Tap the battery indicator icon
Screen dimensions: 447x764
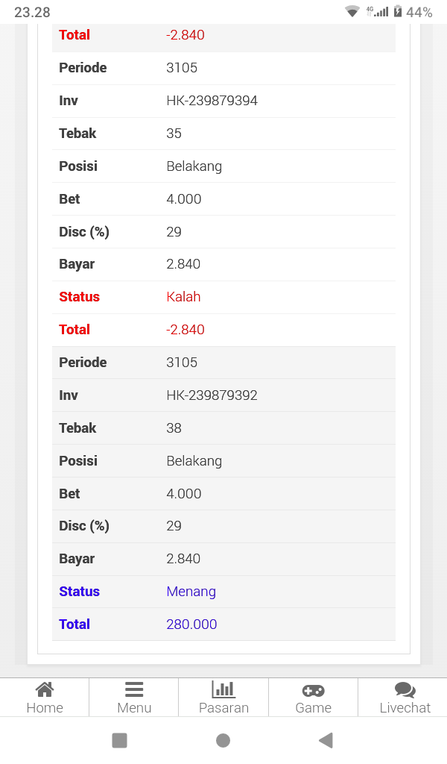[398, 12]
